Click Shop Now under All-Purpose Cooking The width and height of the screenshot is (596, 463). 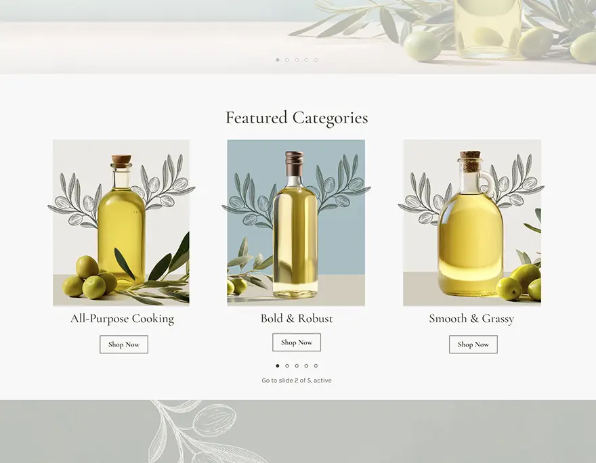point(124,345)
